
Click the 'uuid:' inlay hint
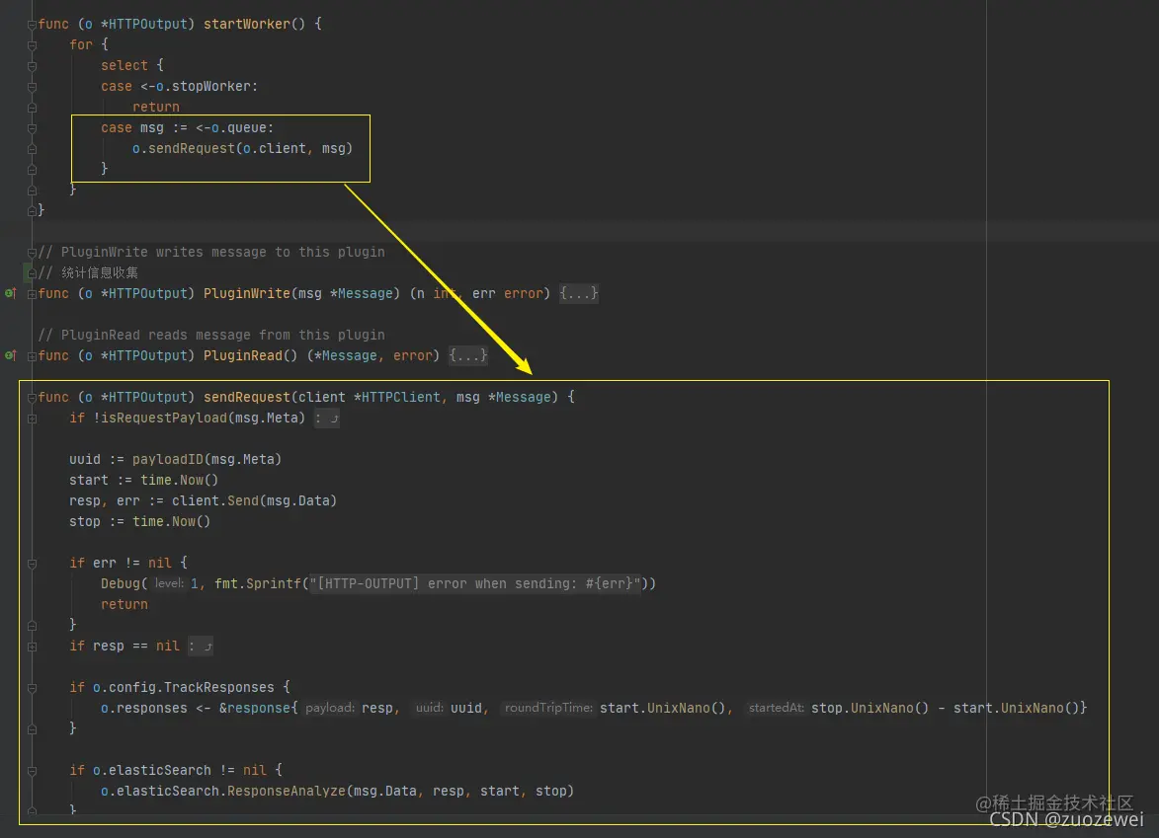tap(430, 708)
